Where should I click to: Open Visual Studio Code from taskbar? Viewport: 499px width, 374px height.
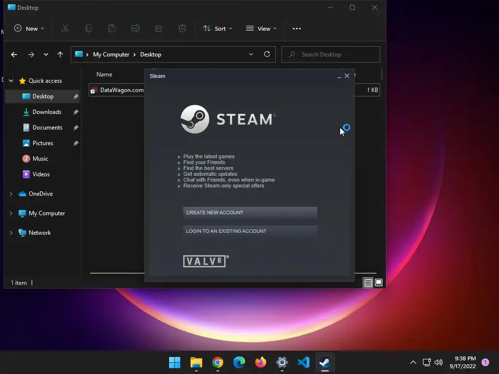[x=304, y=362]
